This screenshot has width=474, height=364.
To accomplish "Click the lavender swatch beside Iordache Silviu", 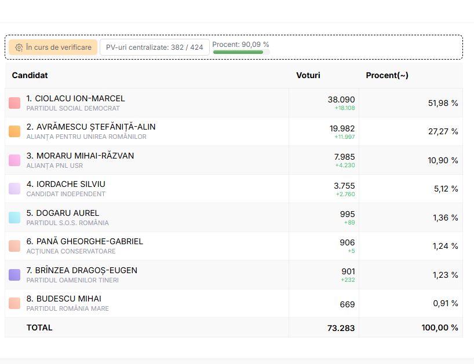I will [x=14, y=189].
